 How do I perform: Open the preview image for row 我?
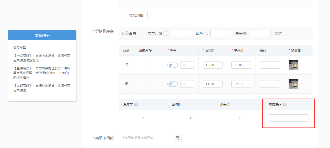point(294,65)
